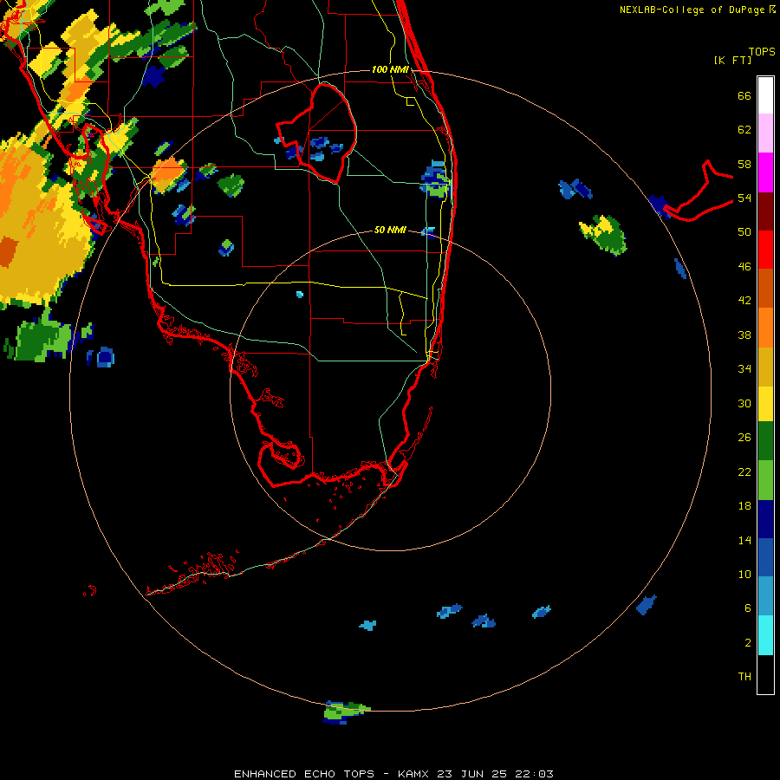Click the 10 value on the legend

click(744, 574)
